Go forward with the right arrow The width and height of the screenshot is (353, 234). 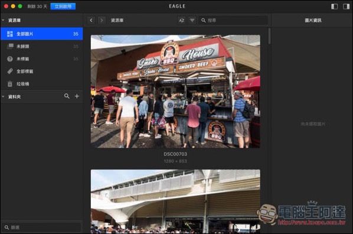102,20
